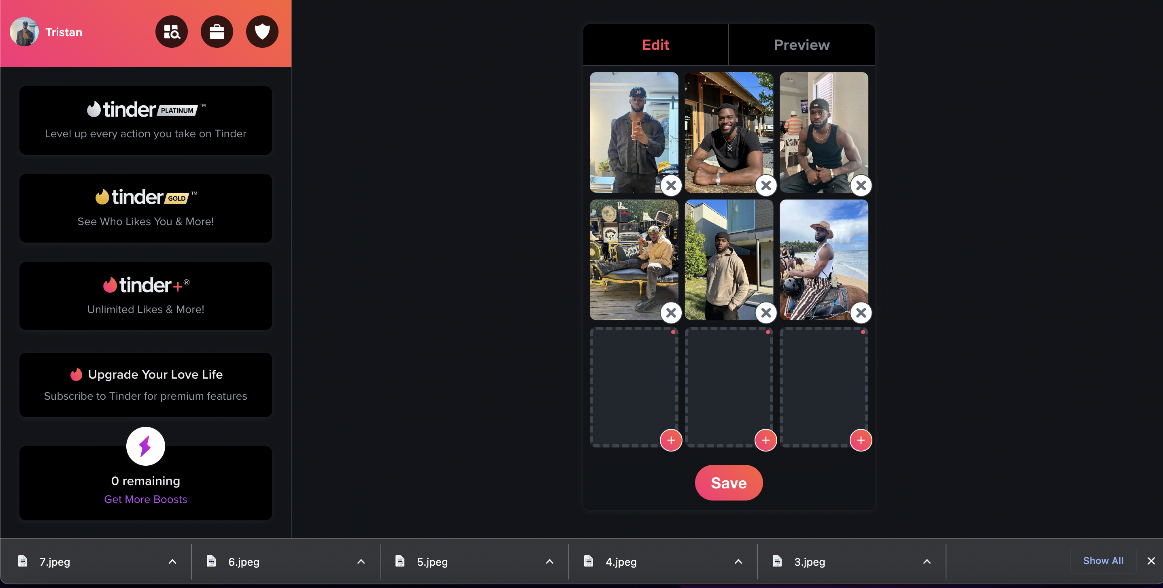Open the Tinder Gold subscription card
This screenshot has height=588, width=1163.
[145, 208]
